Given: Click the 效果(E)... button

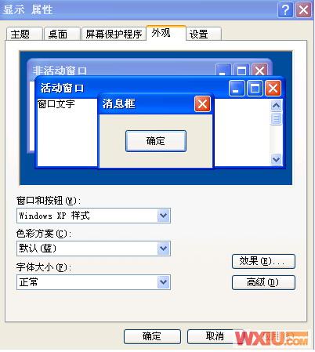Looking at the screenshot, I should (263, 261).
